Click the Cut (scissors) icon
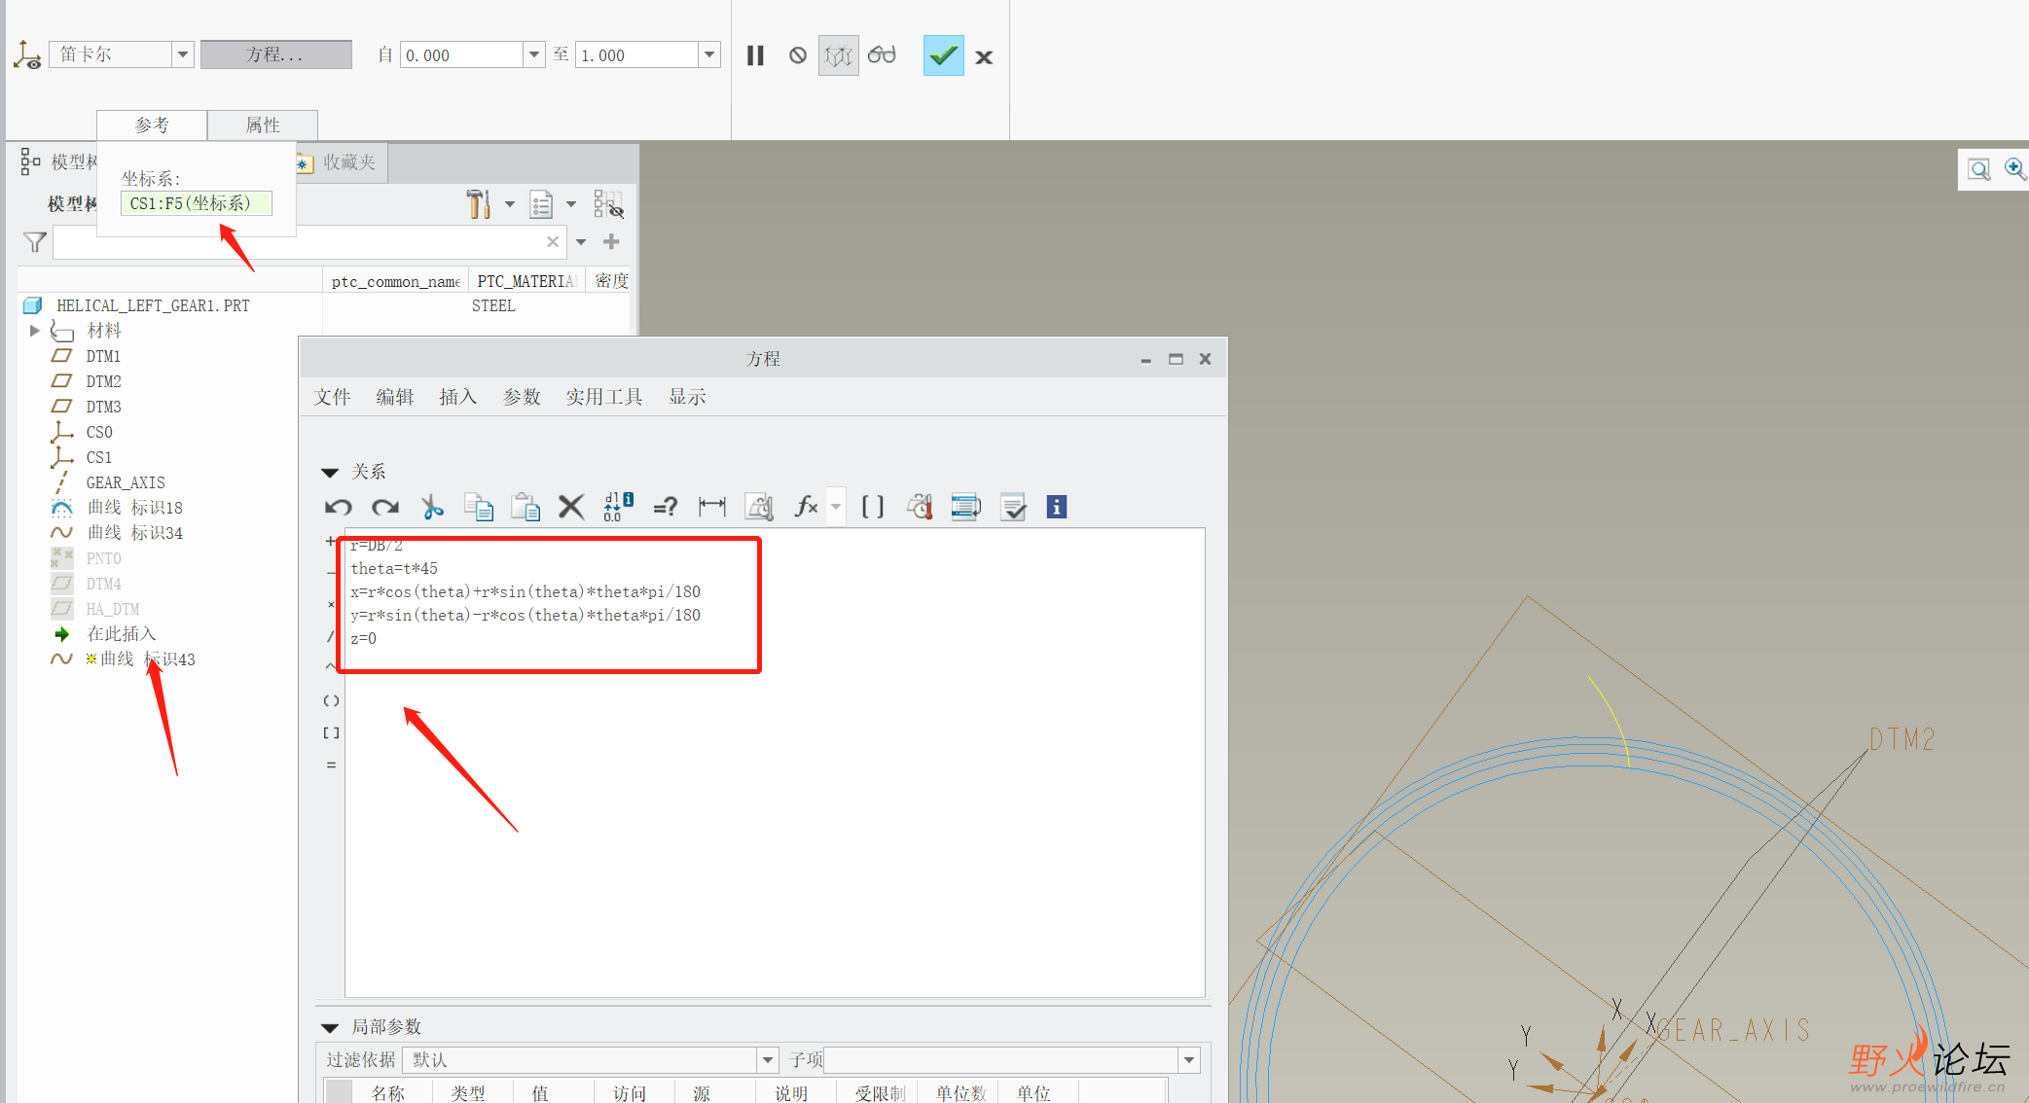This screenshot has height=1103, width=2029. (432, 507)
